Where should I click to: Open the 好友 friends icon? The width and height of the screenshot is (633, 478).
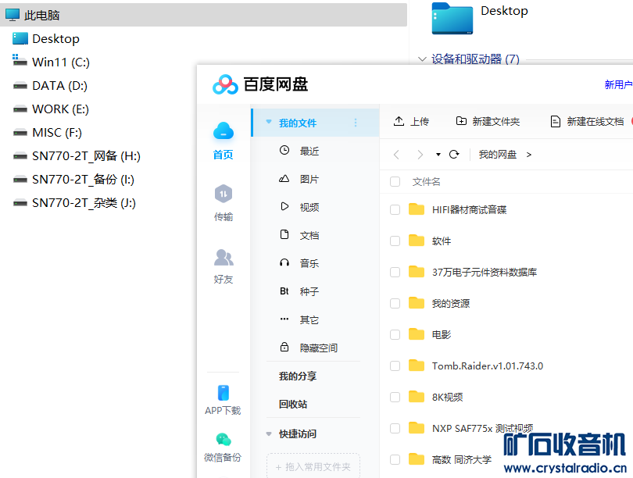tap(224, 257)
